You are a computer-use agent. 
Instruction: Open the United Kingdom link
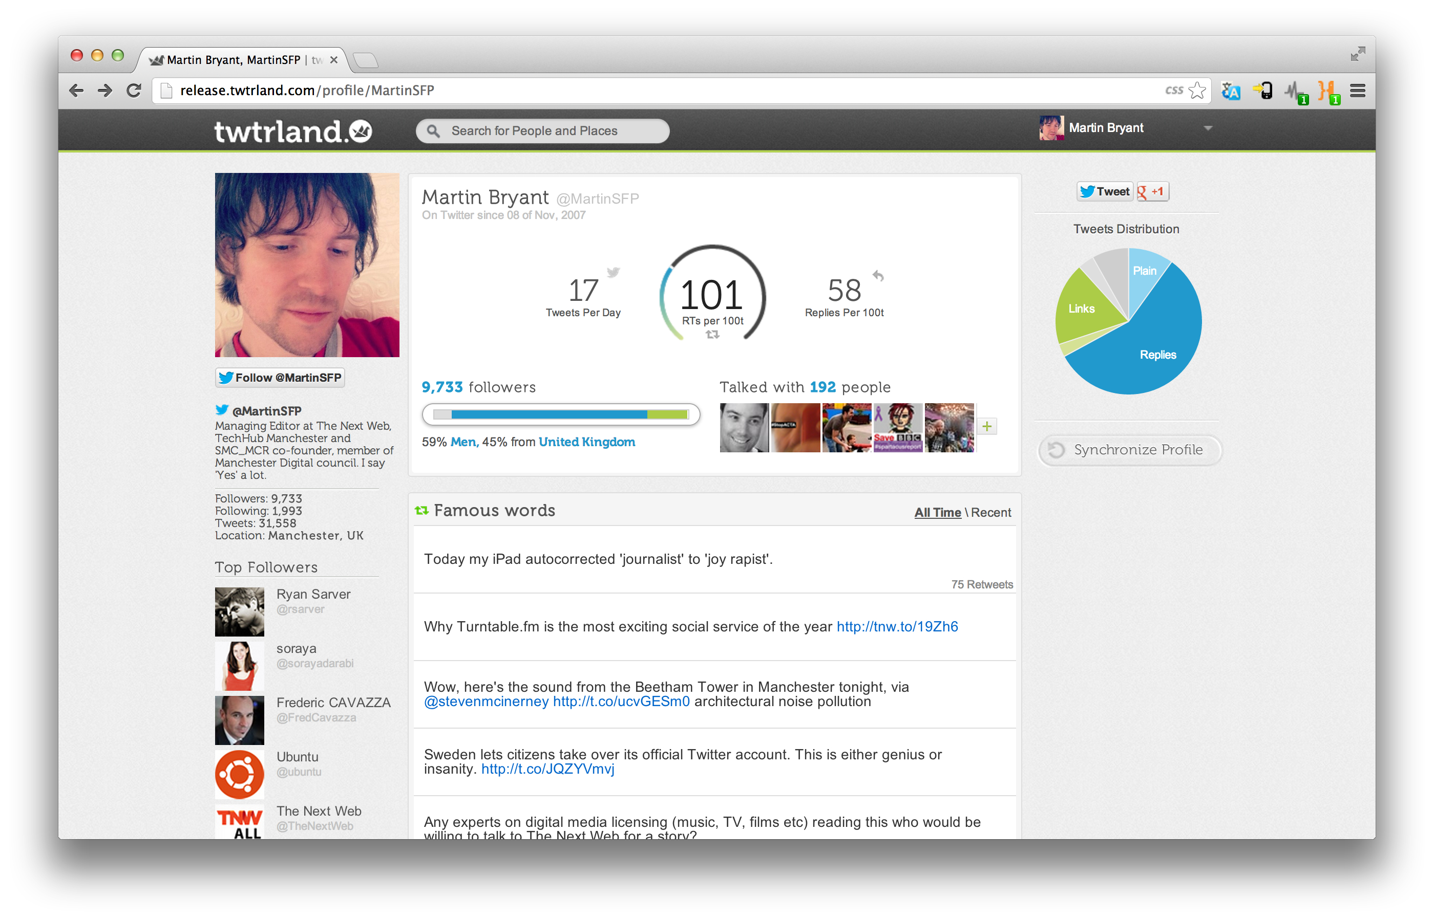(x=586, y=442)
